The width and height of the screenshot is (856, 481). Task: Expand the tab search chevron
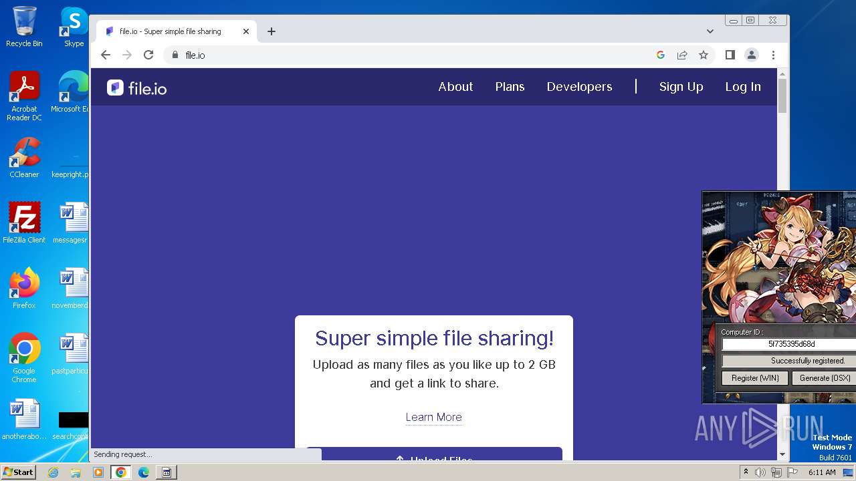click(x=710, y=31)
